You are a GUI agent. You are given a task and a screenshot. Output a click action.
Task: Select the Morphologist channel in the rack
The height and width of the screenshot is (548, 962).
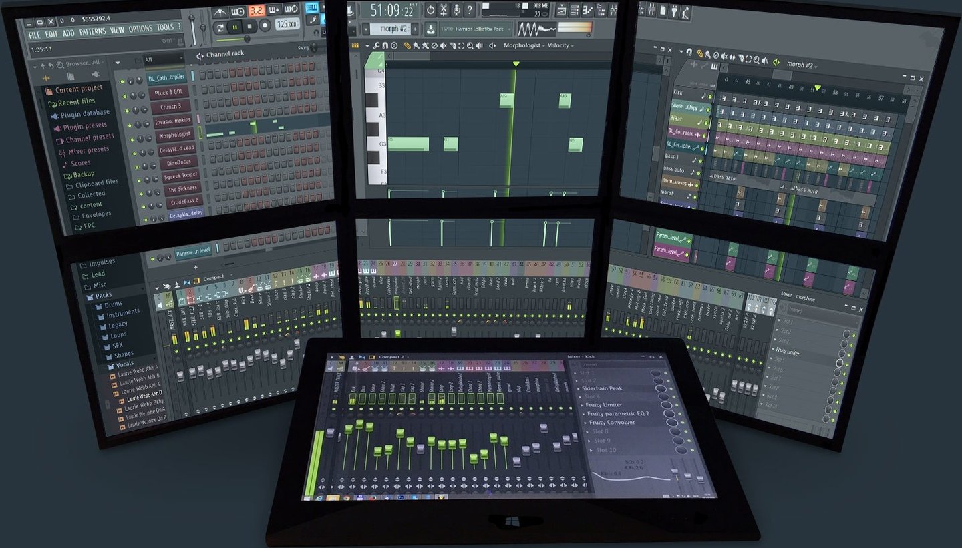click(x=174, y=135)
